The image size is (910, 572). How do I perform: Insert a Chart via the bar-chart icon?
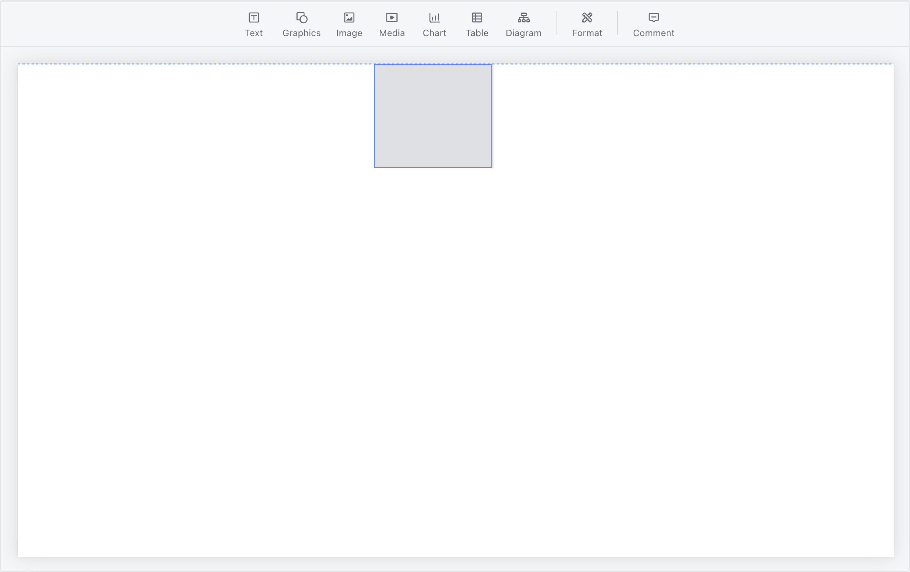pyautogui.click(x=434, y=17)
